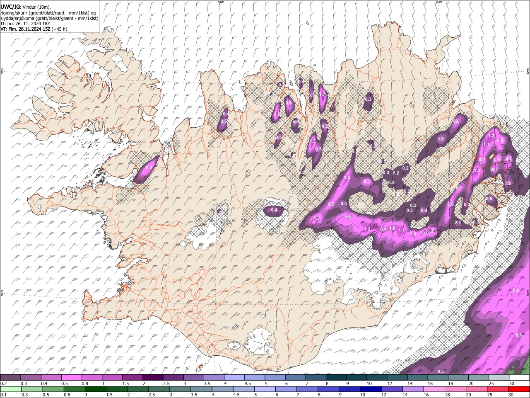530x398 pixels.
Task: Click the 'Vindur (10m)' text in the header
Action: (36, 7)
